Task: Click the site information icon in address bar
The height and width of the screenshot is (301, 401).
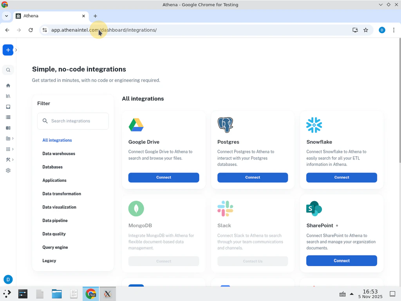Action: pos(45,30)
